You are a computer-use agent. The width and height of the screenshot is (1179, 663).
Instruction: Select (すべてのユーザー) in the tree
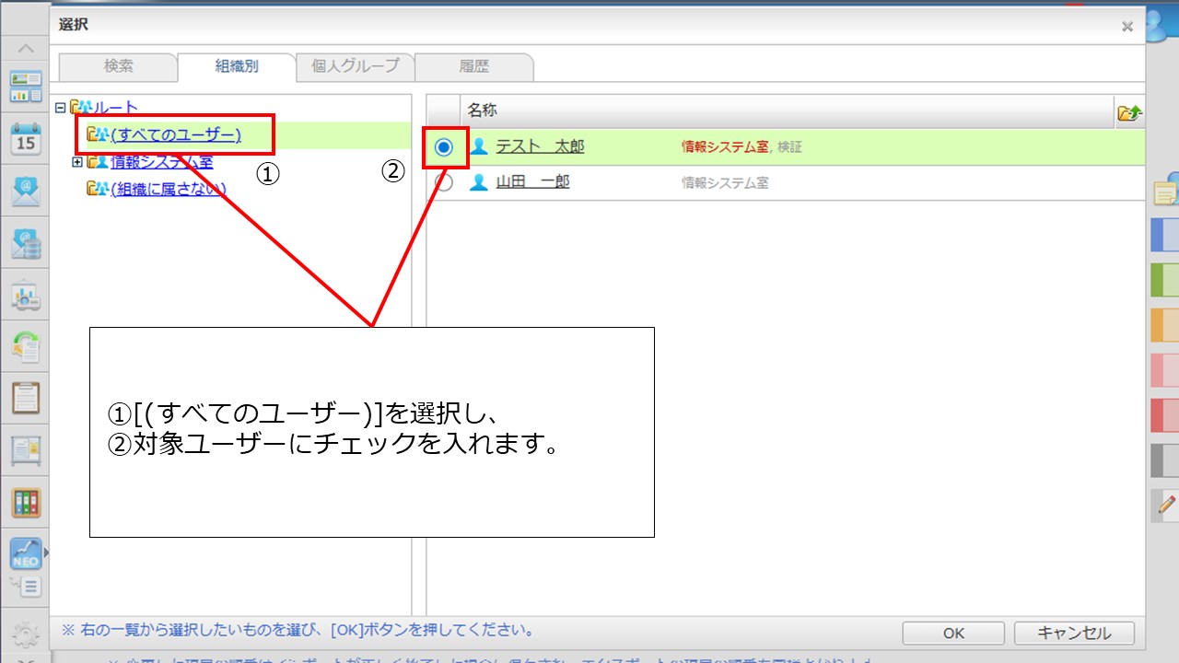176,135
